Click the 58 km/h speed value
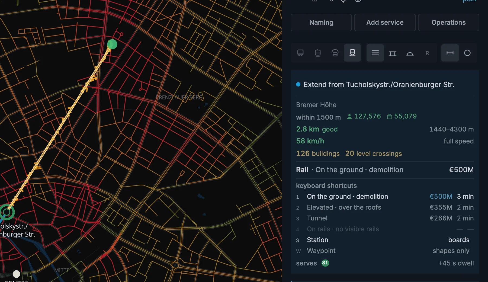The height and width of the screenshot is (282, 488). click(x=310, y=141)
